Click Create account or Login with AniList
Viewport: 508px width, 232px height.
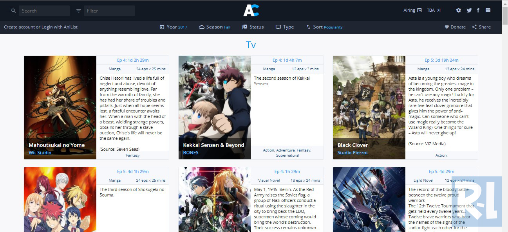tap(41, 27)
